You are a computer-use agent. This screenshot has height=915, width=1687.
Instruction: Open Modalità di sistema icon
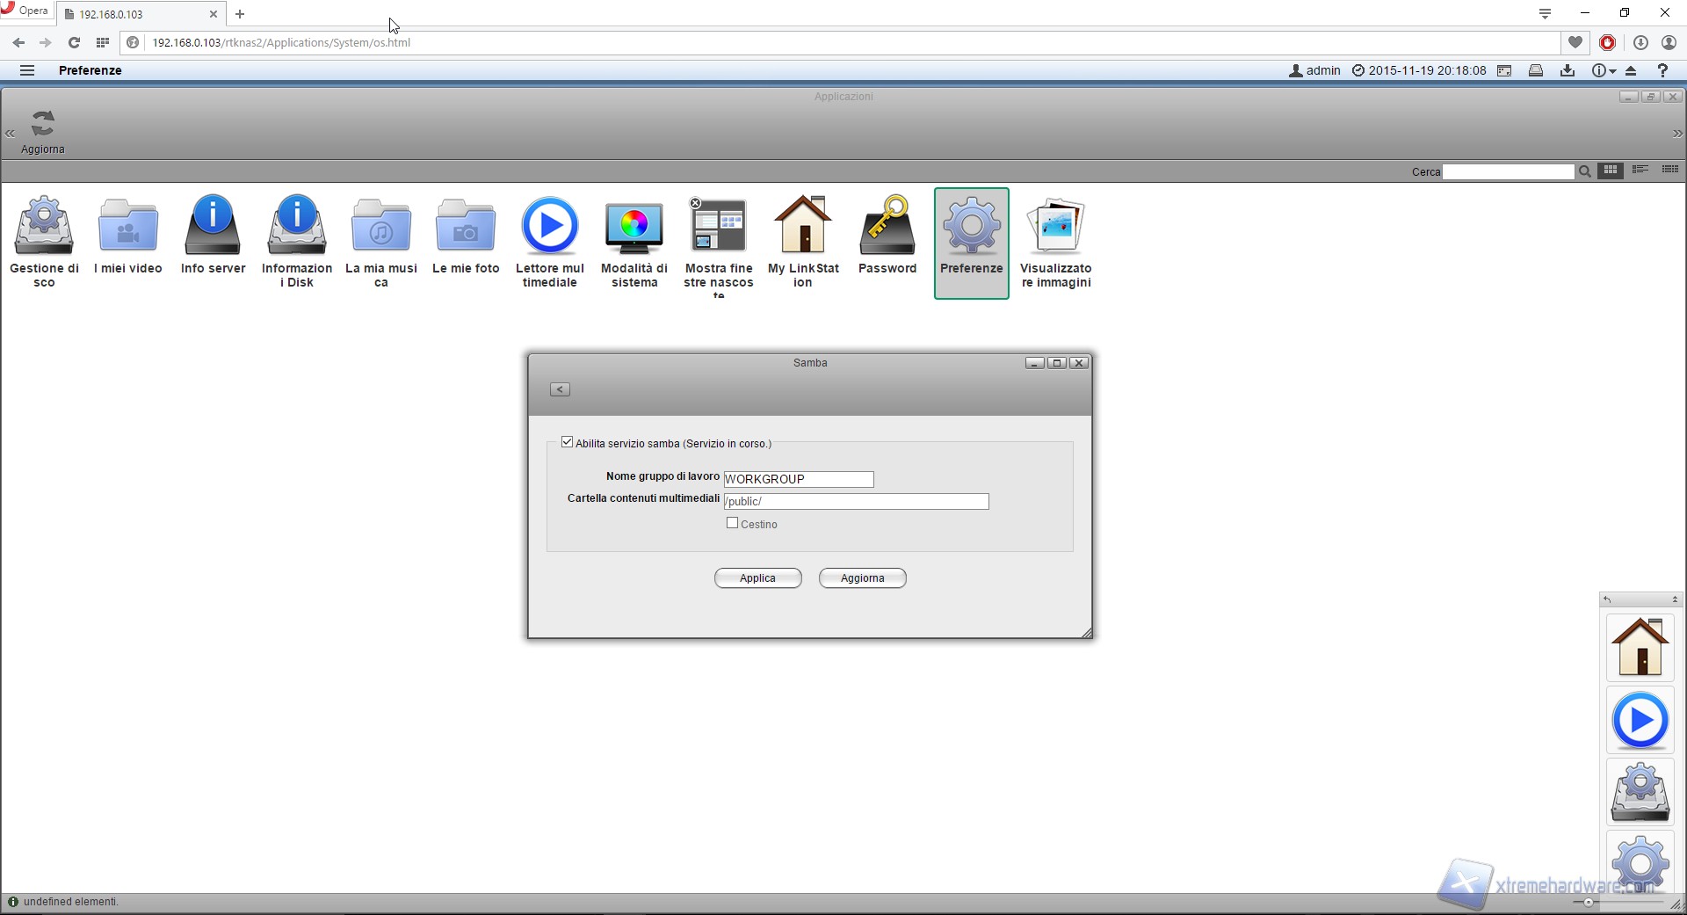tap(634, 227)
